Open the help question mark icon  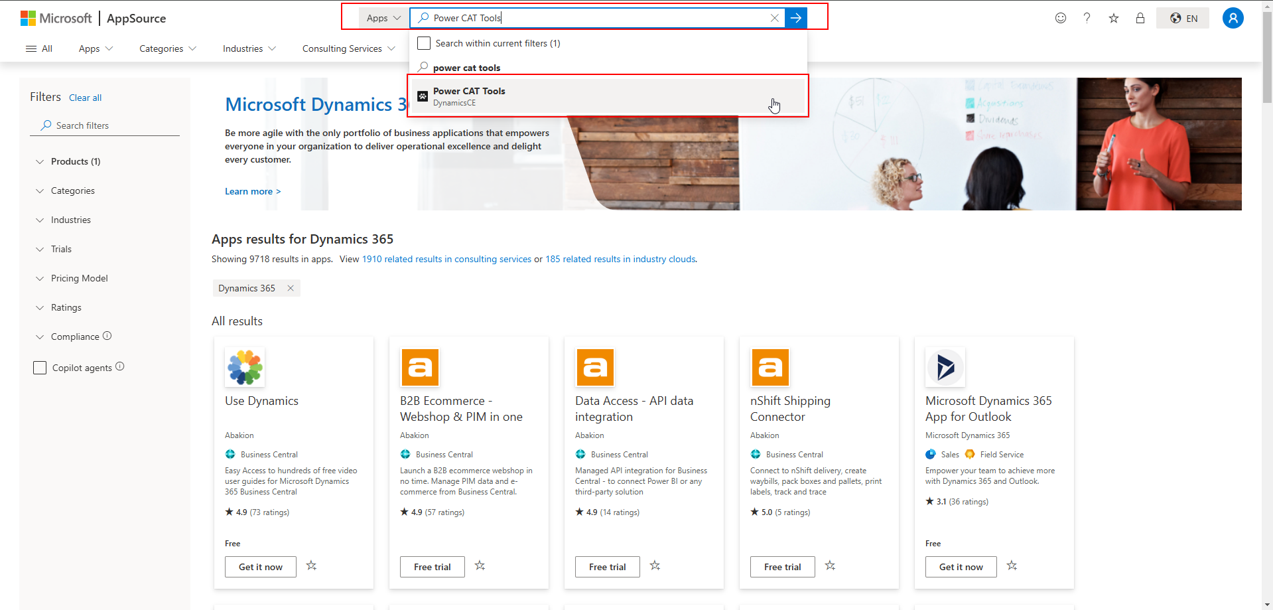[x=1087, y=18]
